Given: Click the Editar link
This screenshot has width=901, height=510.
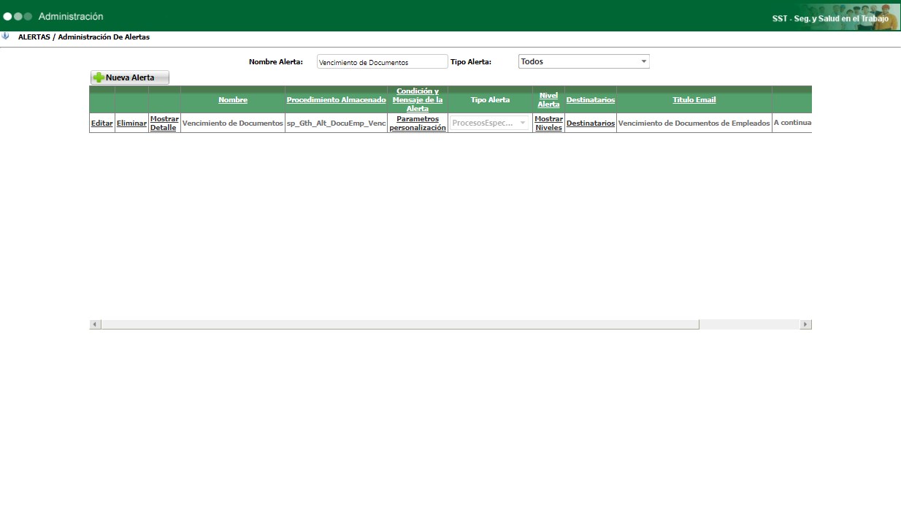Looking at the screenshot, I should click(x=102, y=123).
